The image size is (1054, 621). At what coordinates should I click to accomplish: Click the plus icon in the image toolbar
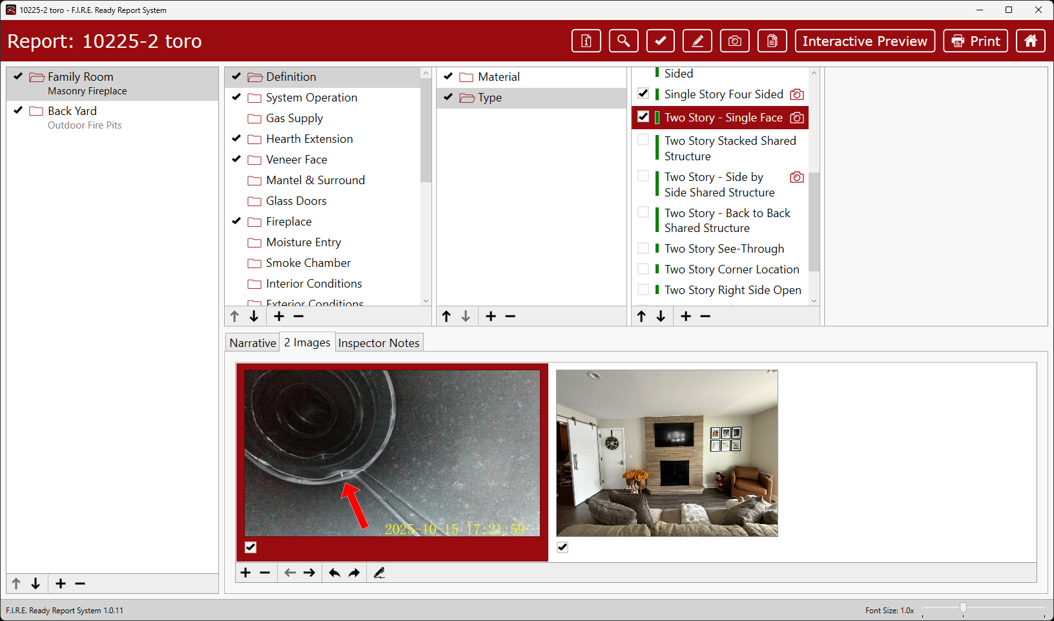click(x=245, y=573)
